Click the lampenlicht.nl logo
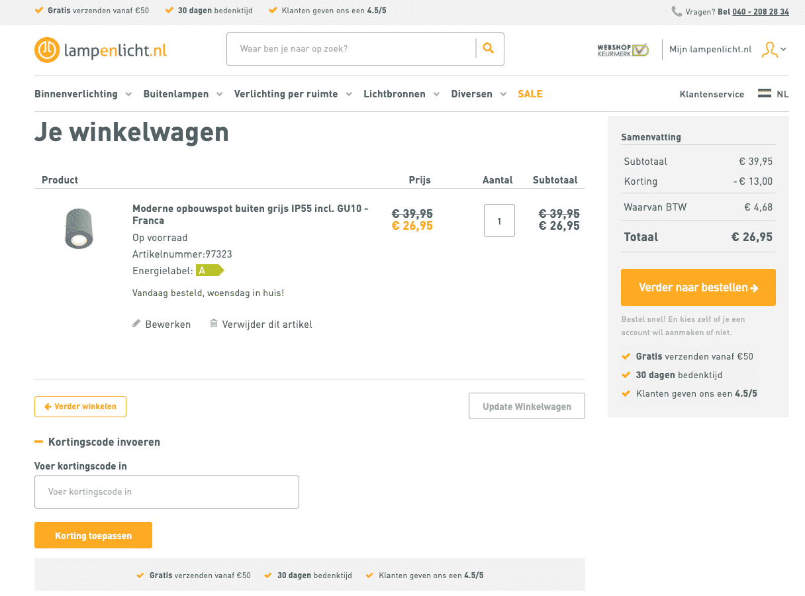 [101, 50]
